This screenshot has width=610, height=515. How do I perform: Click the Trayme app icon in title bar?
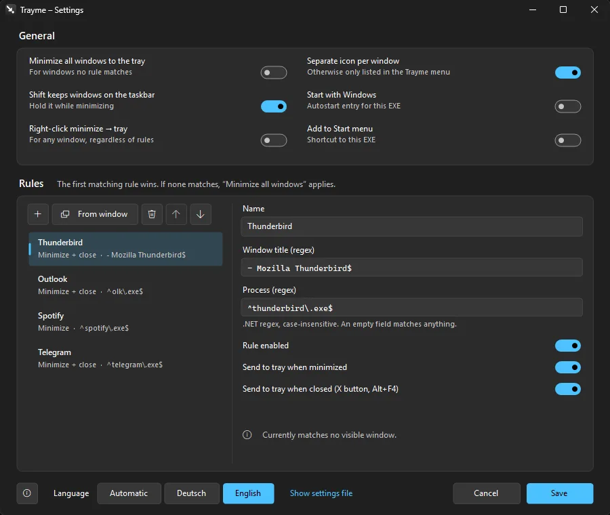10,9
